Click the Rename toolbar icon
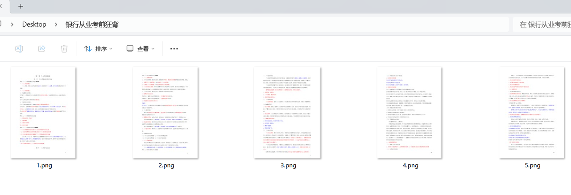Image resolution: width=571 pixels, height=195 pixels. point(19,49)
